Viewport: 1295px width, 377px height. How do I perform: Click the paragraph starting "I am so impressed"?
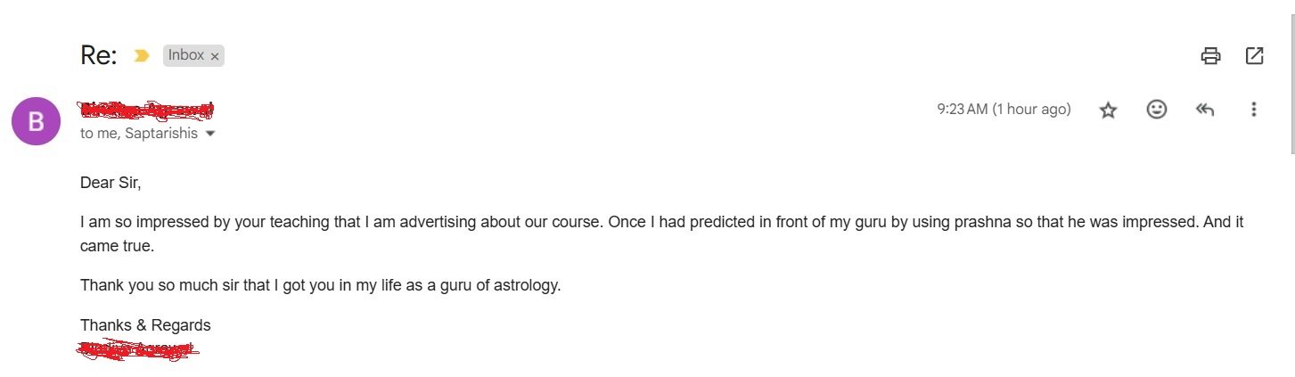pyautogui.click(x=661, y=234)
